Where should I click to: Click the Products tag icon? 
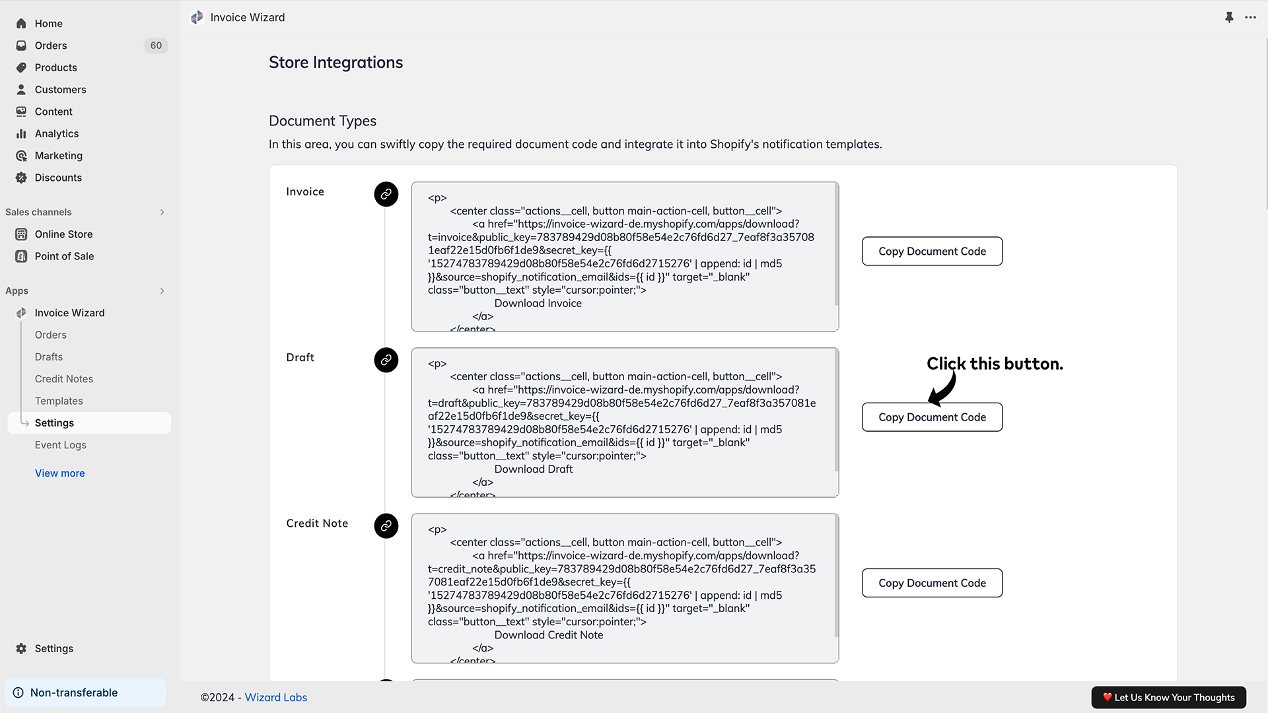[21, 67]
